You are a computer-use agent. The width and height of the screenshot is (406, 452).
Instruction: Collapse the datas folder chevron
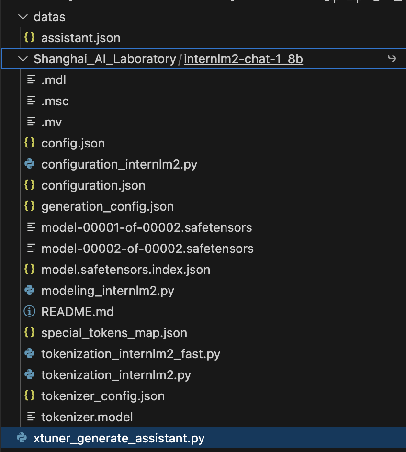coord(22,17)
